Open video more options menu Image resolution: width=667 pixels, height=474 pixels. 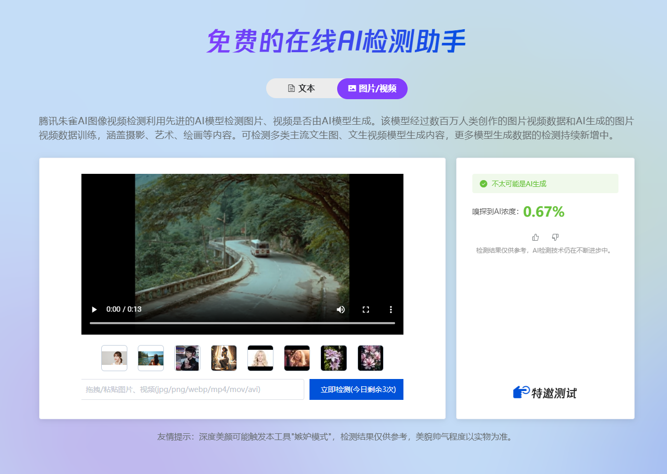pyautogui.click(x=390, y=310)
